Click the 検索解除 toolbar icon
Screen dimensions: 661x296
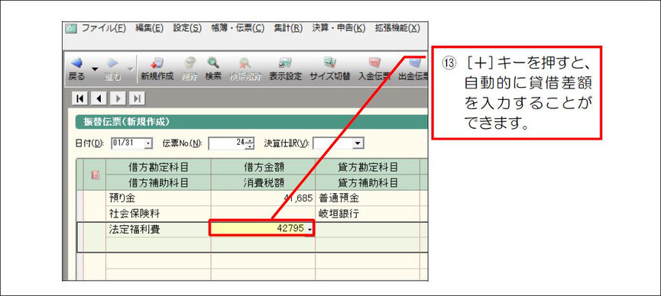(245, 63)
